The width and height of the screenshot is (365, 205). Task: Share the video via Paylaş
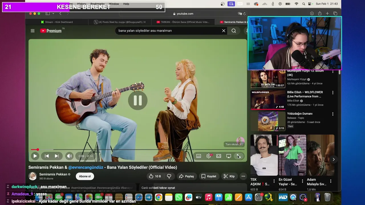(186, 176)
